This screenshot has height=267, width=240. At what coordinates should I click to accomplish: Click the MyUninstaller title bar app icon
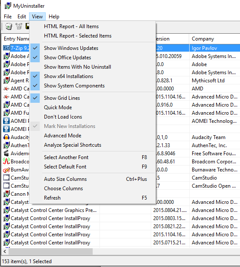pos(8,6)
